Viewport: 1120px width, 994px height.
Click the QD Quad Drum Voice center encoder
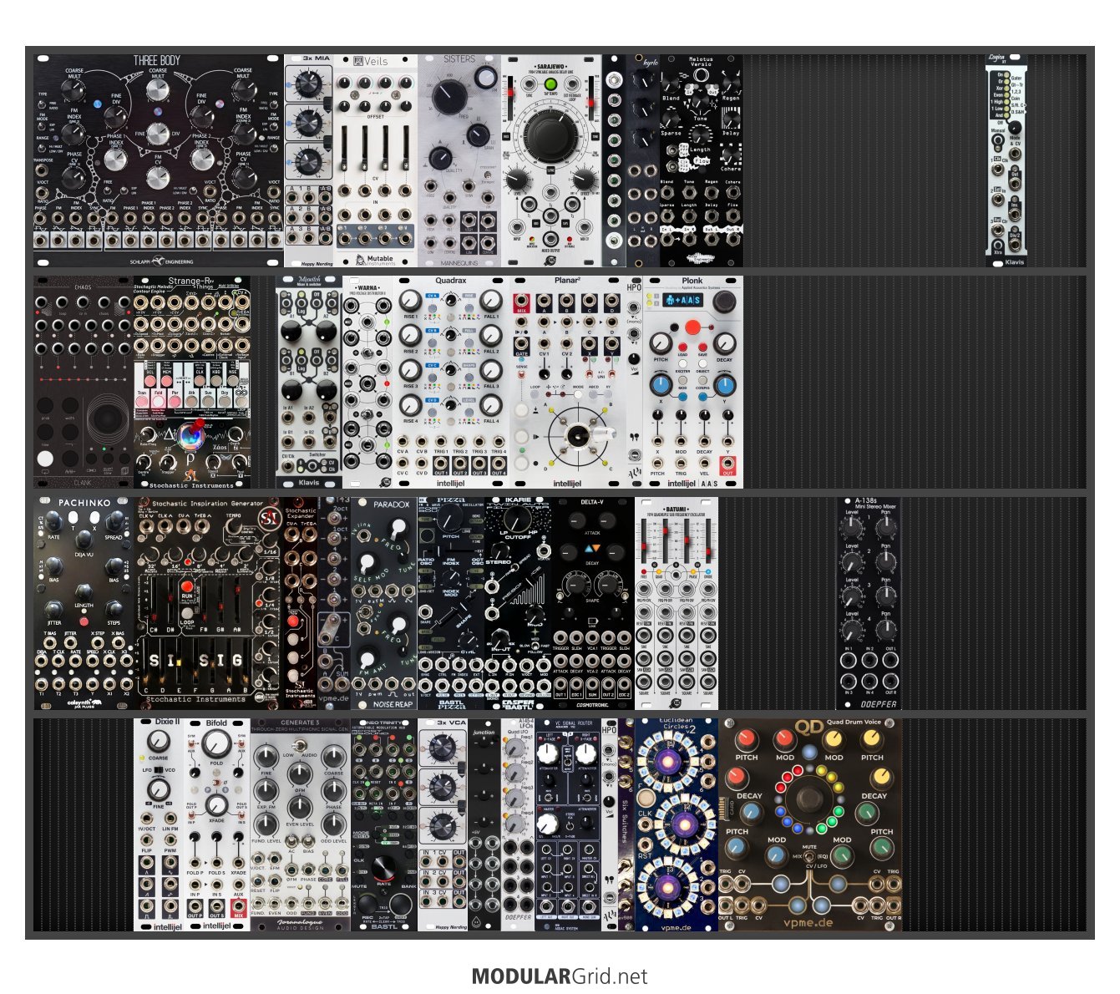(x=809, y=799)
